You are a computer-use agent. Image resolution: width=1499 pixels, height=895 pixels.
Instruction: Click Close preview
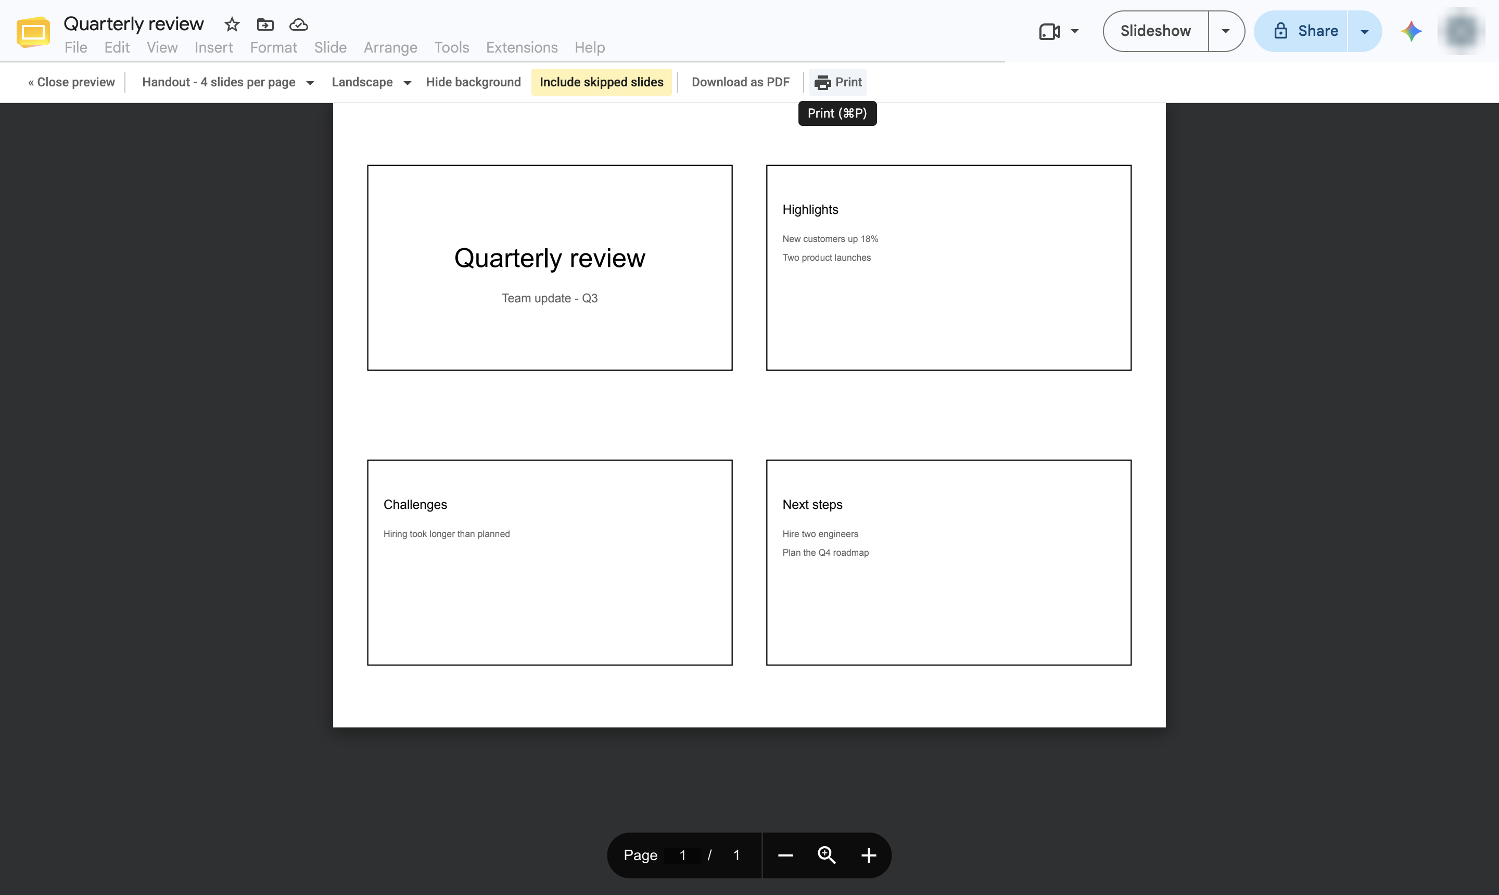(x=71, y=82)
